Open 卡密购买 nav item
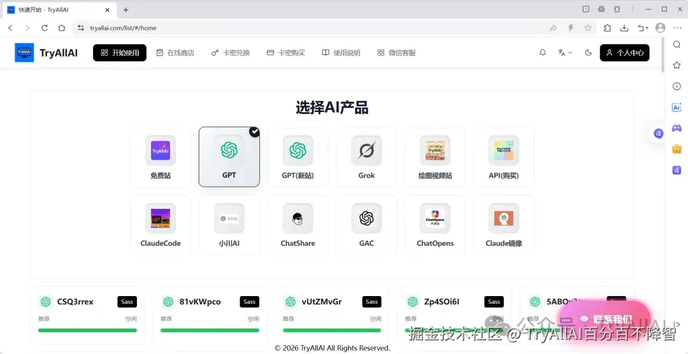The width and height of the screenshot is (688, 354). pos(286,53)
